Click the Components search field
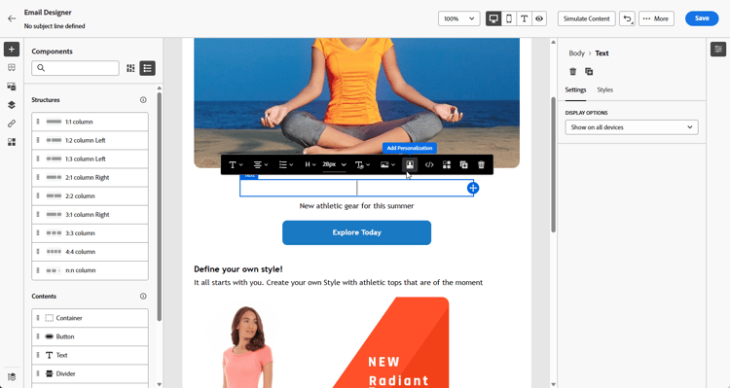Image resolution: width=730 pixels, height=388 pixels. tap(75, 68)
